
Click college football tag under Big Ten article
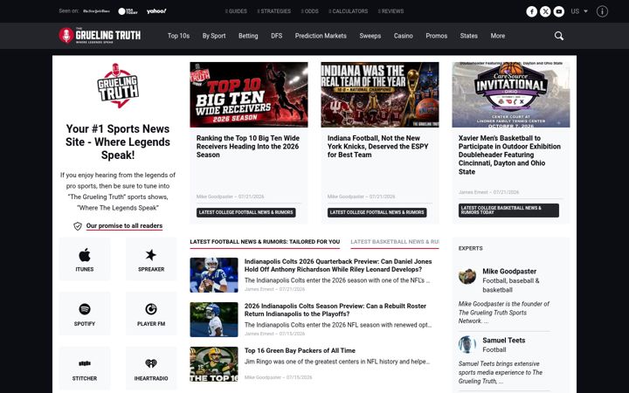(x=245, y=212)
